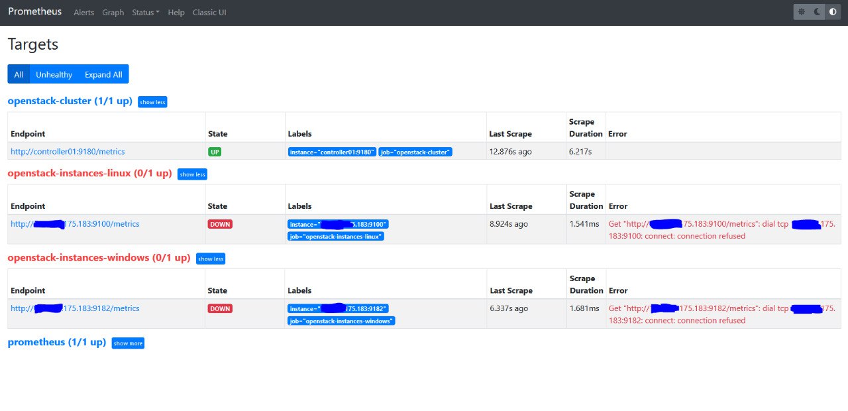Click the Expand All filter button

[103, 74]
